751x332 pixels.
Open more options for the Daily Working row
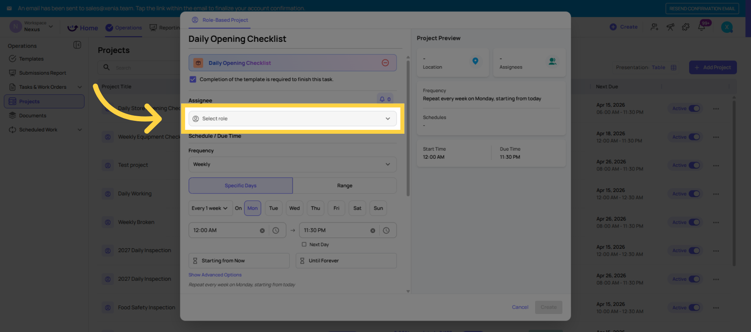(716, 194)
